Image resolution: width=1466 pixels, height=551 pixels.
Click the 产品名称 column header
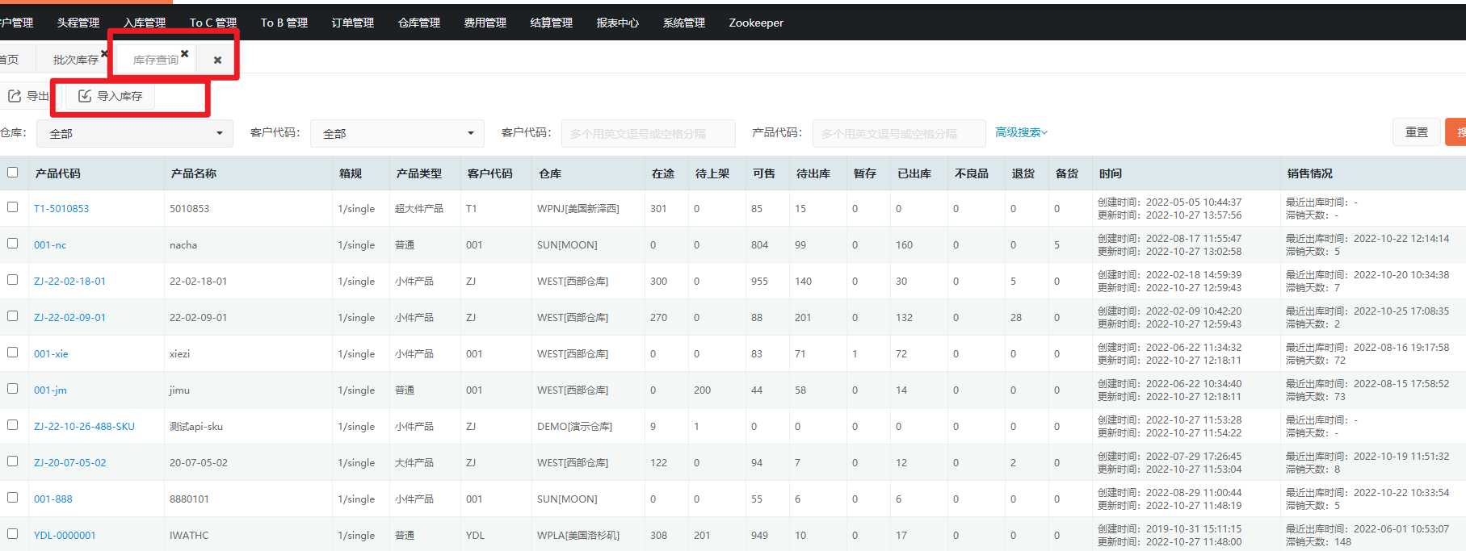pos(194,173)
